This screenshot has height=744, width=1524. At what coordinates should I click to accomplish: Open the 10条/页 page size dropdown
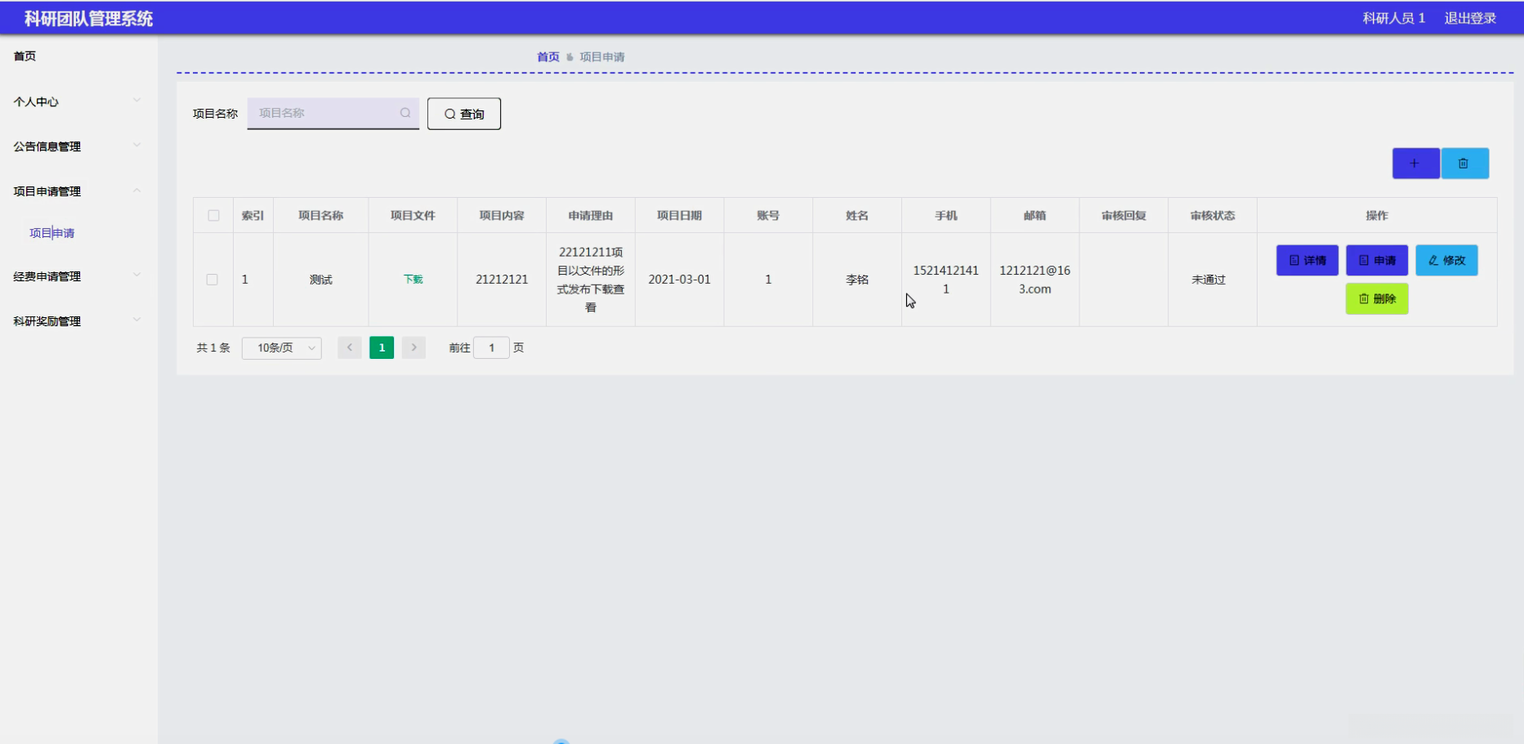click(x=282, y=348)
